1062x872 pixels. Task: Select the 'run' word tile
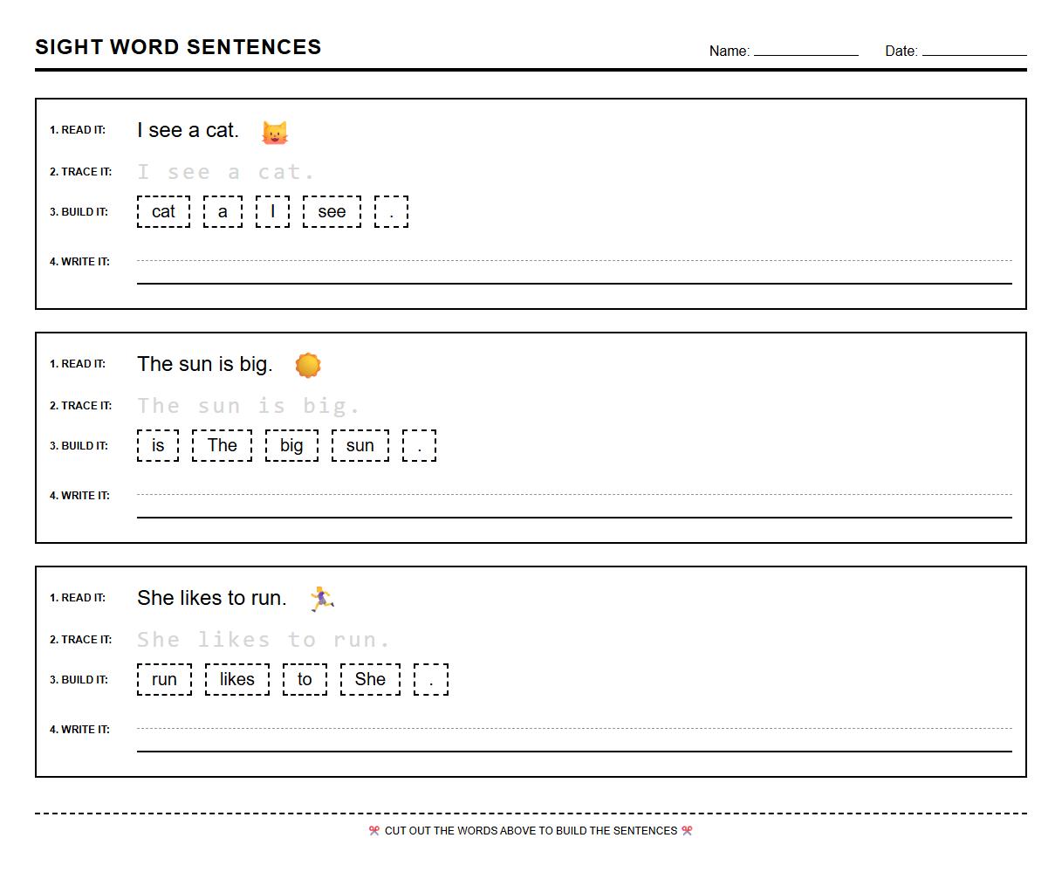163,679
